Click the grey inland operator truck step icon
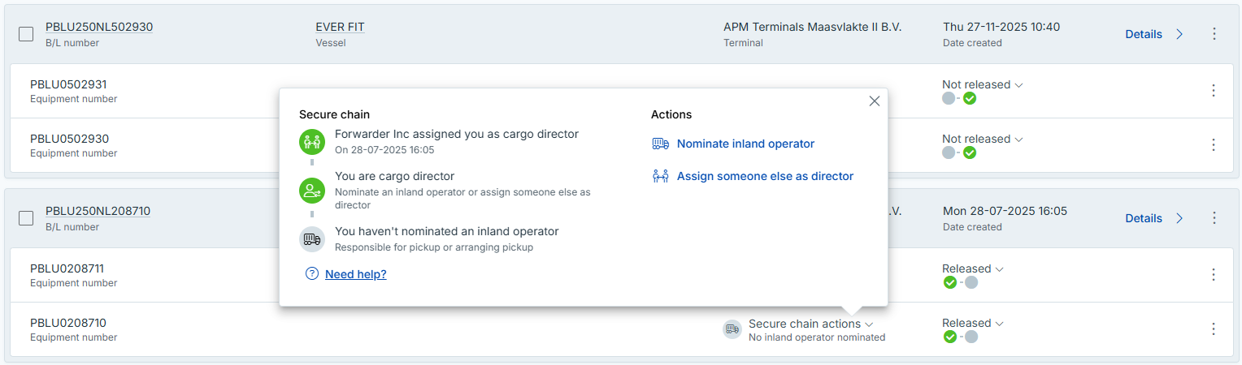Screen dimensions: 1242x365 [x=312, y=239]
